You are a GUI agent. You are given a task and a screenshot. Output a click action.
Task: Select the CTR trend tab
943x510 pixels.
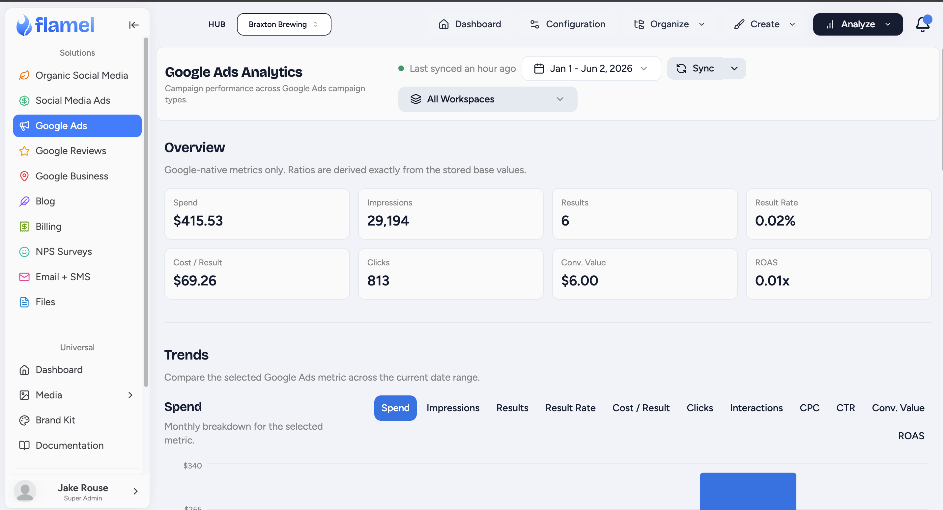845,408
